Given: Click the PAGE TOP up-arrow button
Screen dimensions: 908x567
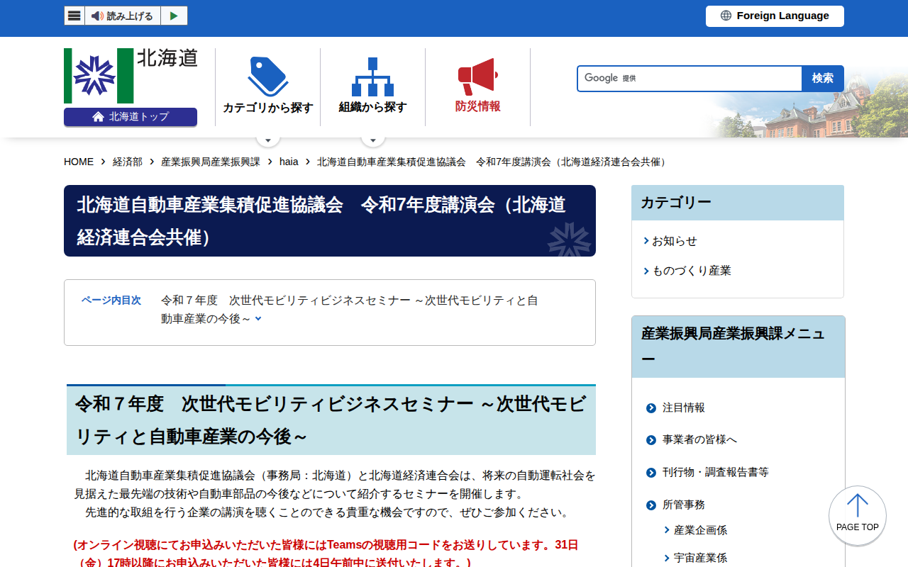Looking at the screenshot, I should click(858, 515).
